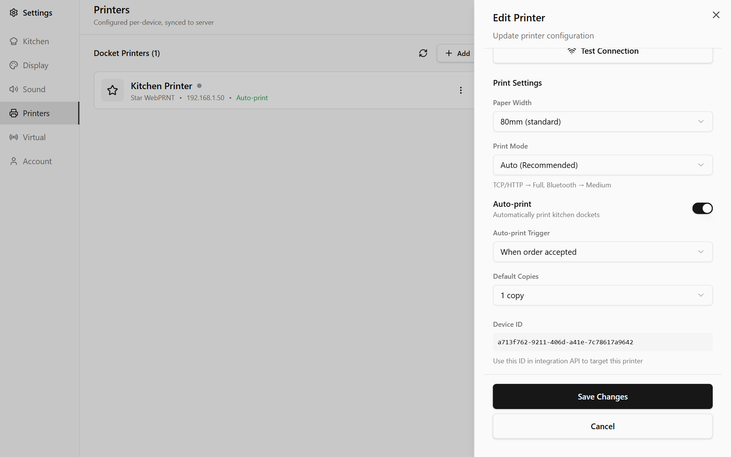Click the Account person icon

(14, 161)
